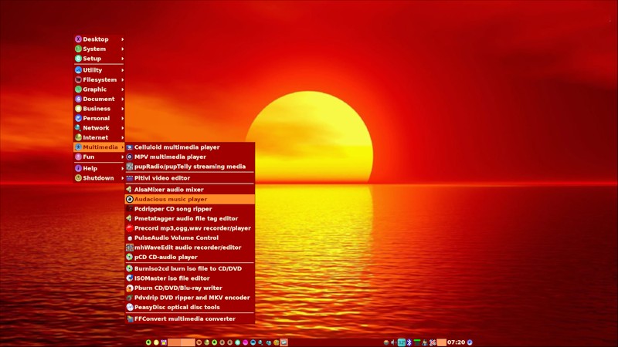Select AlsaMixer audio mixer entry
Screen dimensions: 618x347
tap(190, 190)
